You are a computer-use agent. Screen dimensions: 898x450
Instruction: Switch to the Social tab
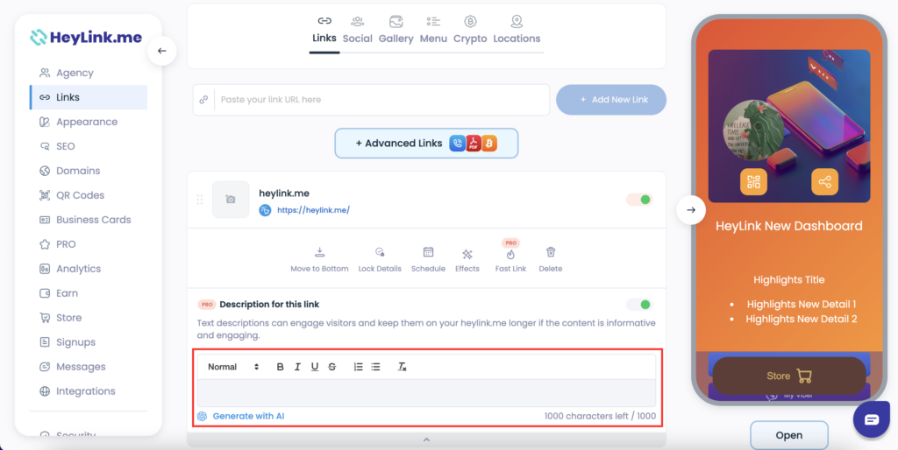point(358,31)
